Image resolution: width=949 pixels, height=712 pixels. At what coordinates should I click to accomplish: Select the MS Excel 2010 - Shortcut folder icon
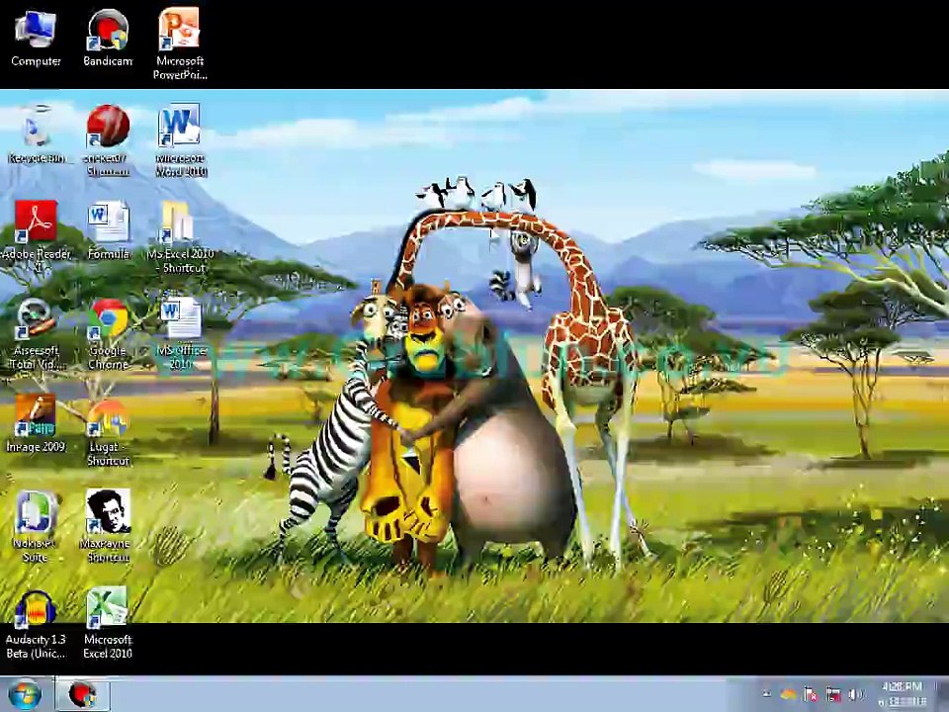click(x=180, y=236)
